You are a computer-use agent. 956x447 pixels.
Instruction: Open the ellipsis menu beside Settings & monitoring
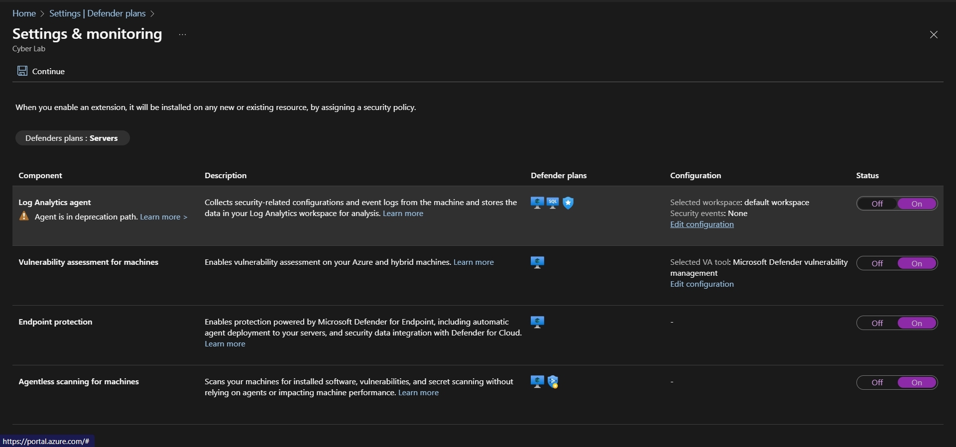pos(182,34)
